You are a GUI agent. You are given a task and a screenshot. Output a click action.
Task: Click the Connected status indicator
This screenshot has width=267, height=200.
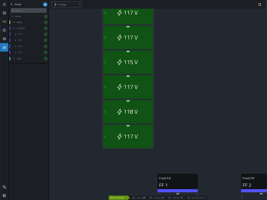point(117,198)
